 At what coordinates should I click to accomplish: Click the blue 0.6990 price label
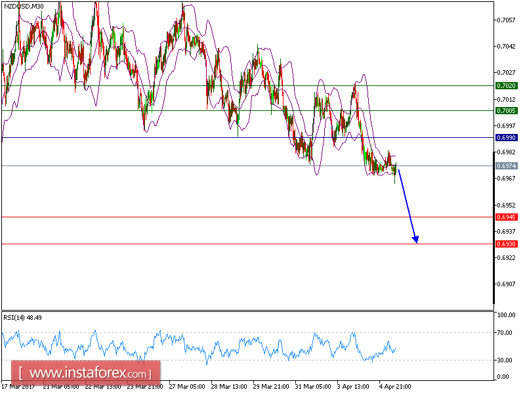505,137
